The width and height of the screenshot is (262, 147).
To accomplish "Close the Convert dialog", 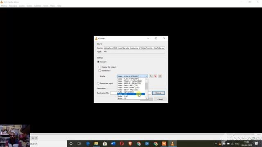I will click(x=164, y=38).
